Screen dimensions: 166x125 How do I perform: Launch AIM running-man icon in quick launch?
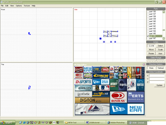pos(39,122)
